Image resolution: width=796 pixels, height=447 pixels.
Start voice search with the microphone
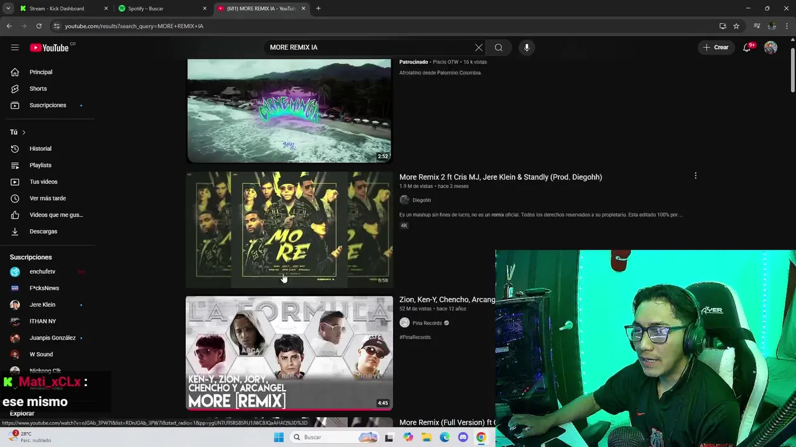pyautogui.click(x=527, y=47)
